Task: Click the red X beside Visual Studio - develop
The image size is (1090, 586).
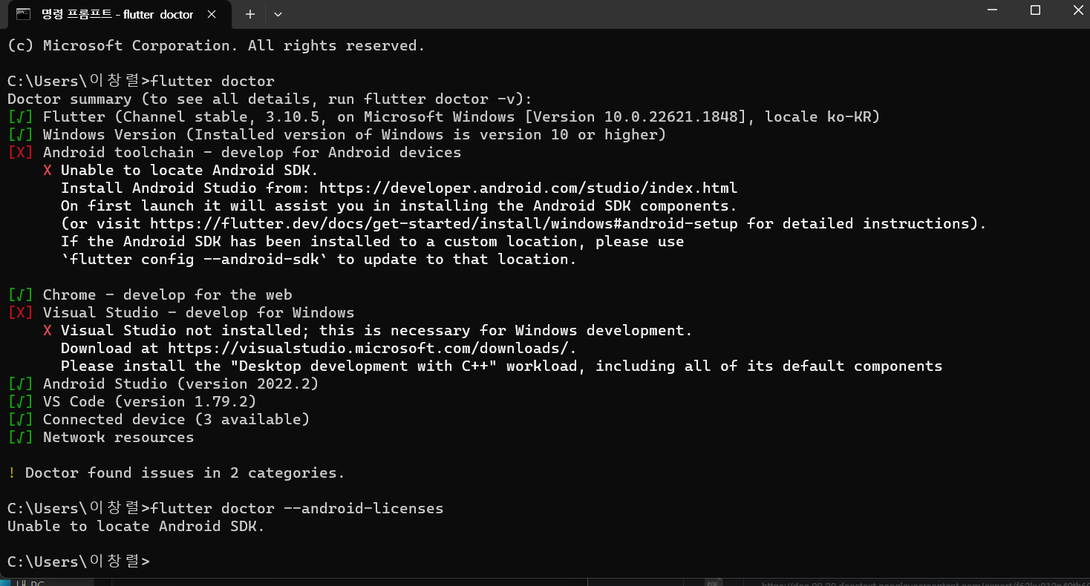Action: point(20,313)
